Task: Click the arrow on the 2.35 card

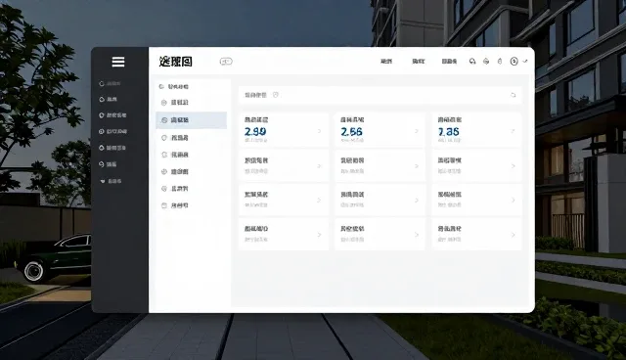Action: 513,131
